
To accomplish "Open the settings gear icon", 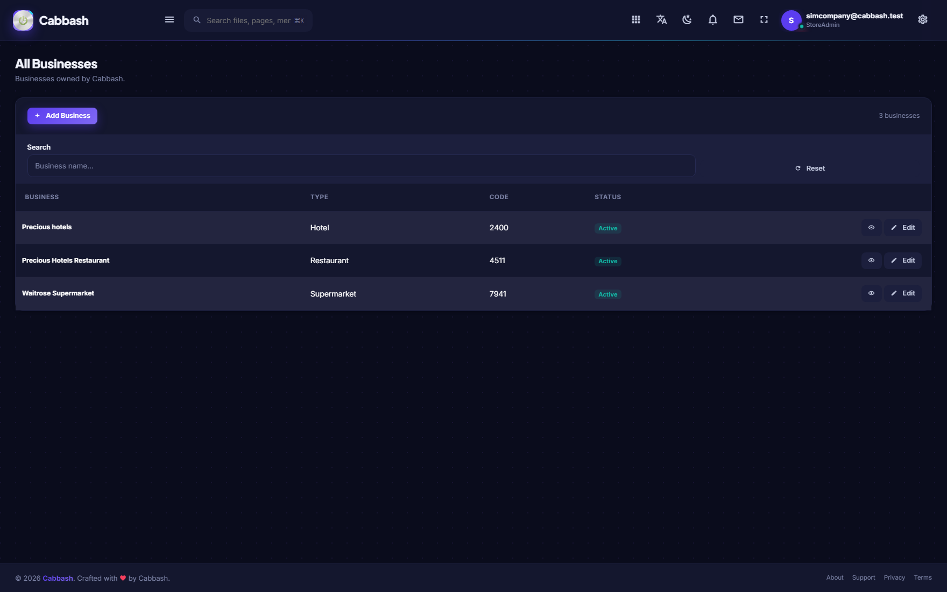I will [923, 20].
